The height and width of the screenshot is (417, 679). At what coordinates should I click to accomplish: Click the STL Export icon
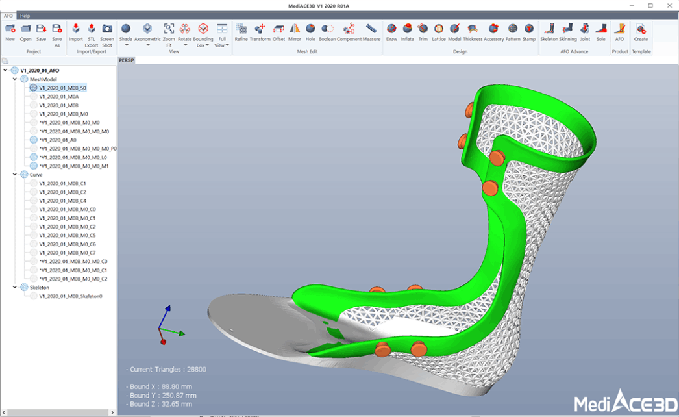(x=92, y=29)
